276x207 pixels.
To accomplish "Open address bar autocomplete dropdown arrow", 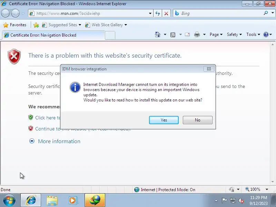I will (150, 13).
